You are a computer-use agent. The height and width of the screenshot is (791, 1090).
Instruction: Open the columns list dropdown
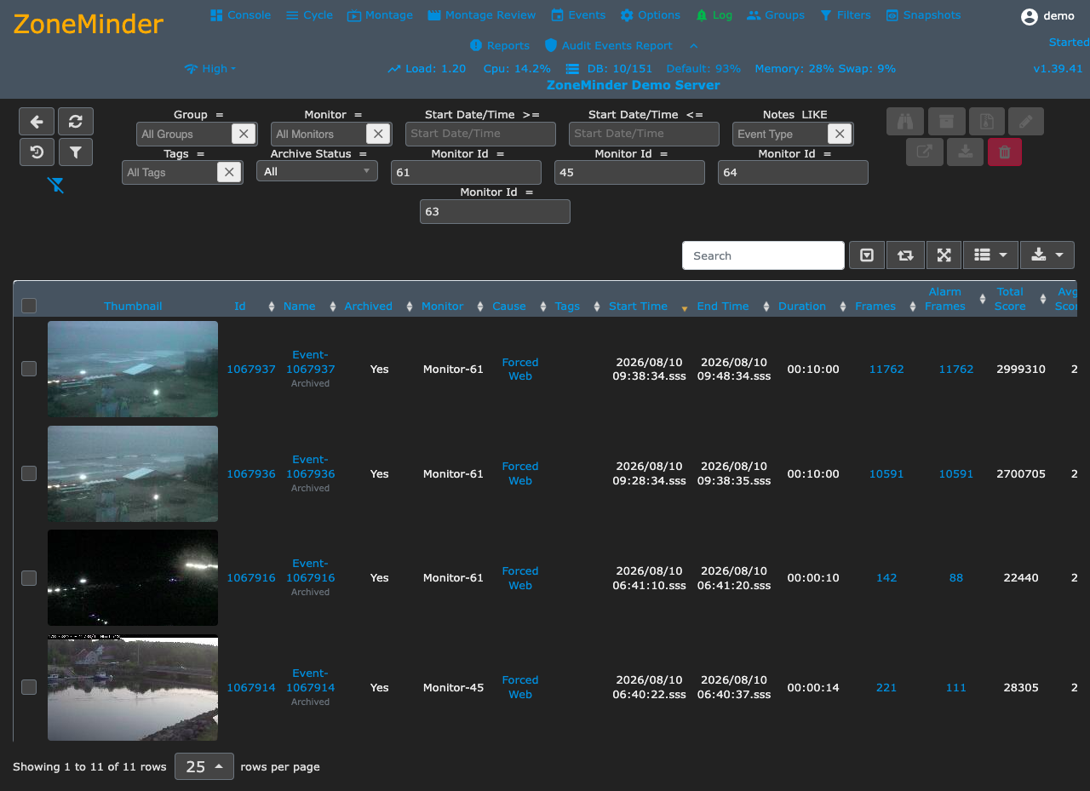(990, 255)
